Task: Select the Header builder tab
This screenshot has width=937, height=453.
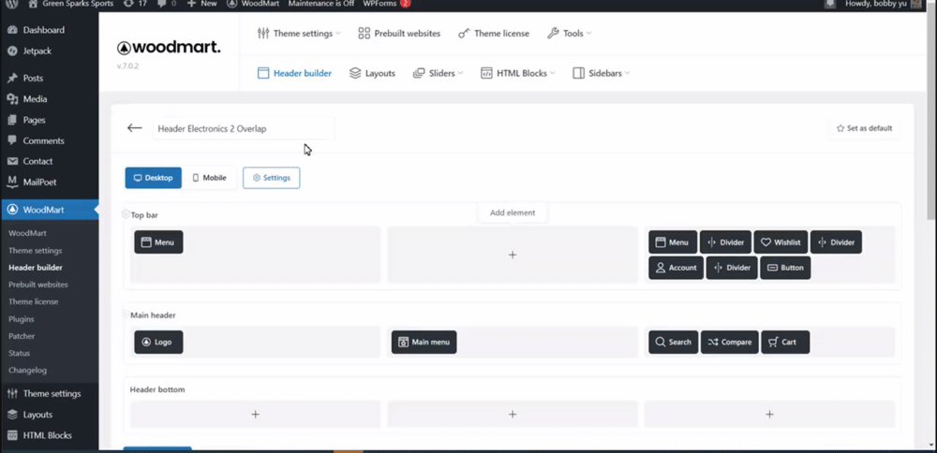Action: pos(294,73)
